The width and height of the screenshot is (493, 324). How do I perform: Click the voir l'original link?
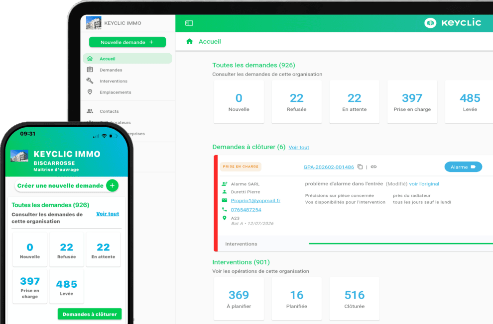click(424, 184)
